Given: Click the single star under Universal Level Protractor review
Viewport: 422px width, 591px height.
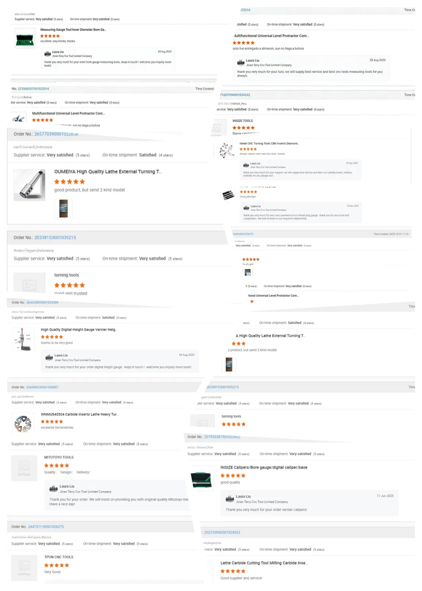Looking at the screenshot, I should (251, 301).
